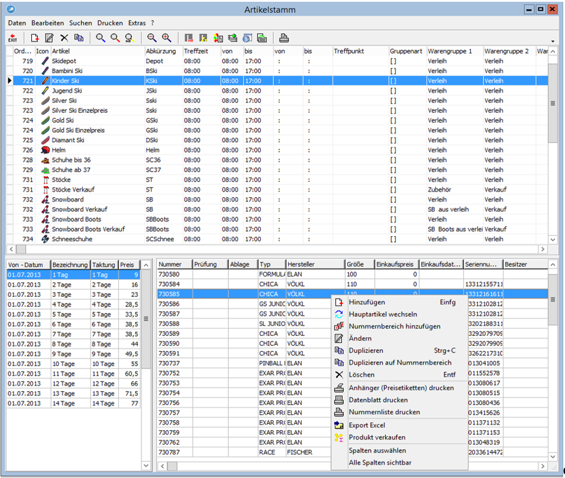The height and width of the screenshot is (478, 565).
Task: Select the 7 Tage price row
Action: tap(73, 334)
